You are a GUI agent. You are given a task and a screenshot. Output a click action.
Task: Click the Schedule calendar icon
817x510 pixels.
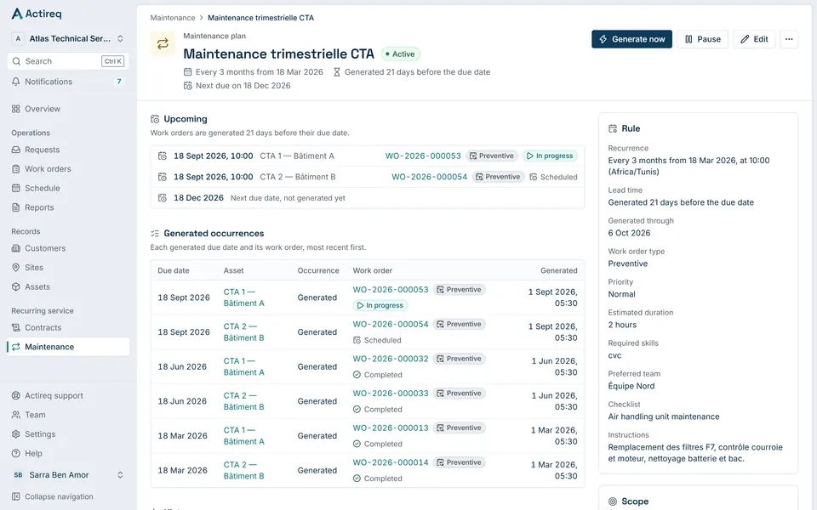tap(16, 189)
